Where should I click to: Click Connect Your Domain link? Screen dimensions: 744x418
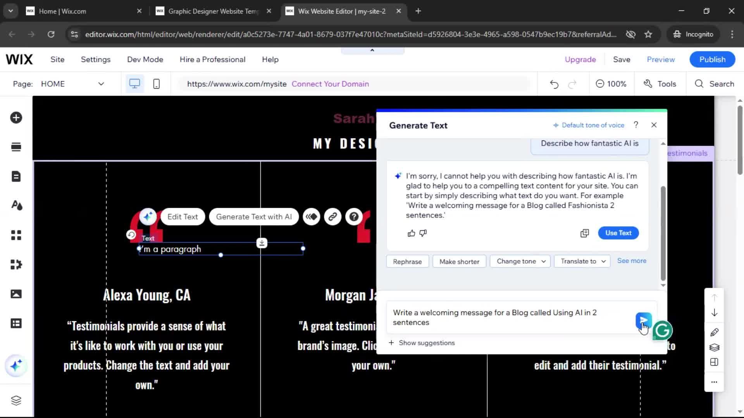330,84
